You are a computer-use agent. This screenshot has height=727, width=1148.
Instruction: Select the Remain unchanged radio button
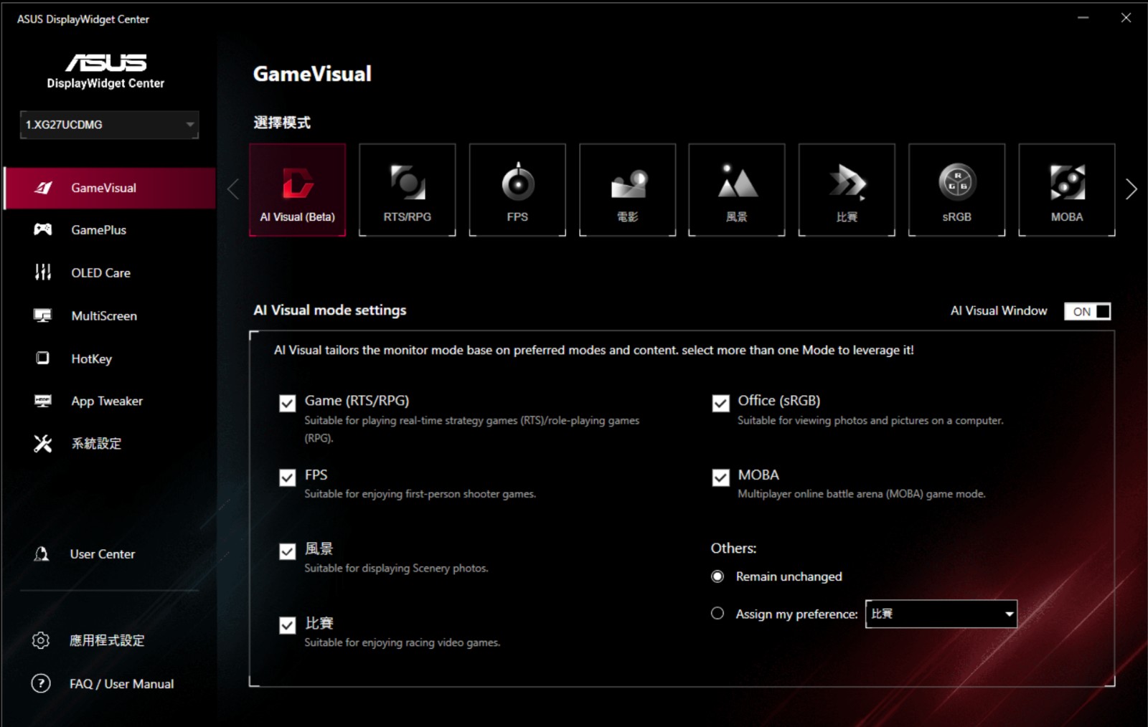tap(717, 576)
